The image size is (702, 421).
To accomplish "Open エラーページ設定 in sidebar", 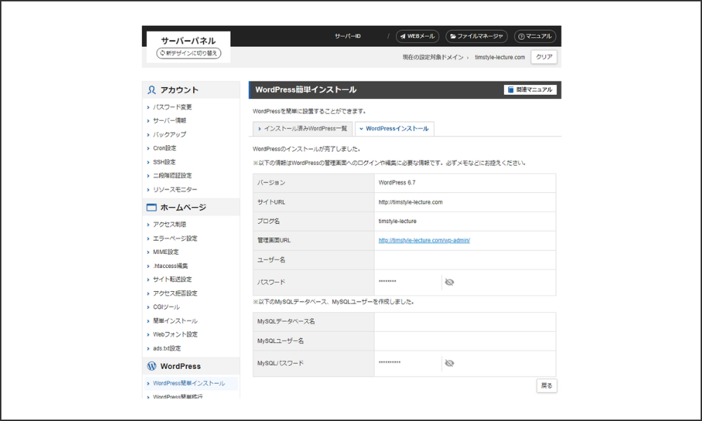I will [x=175, y=238].
